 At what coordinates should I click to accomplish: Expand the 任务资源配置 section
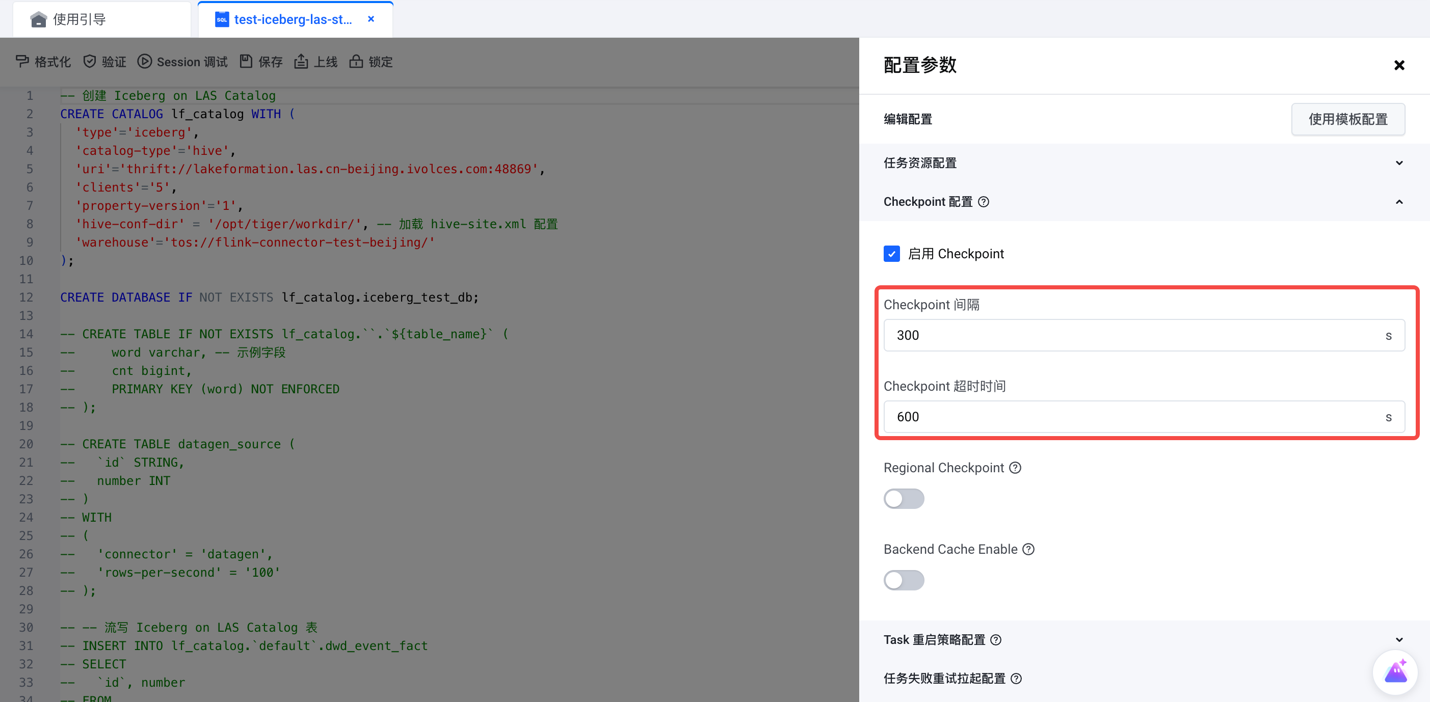[1399, 163]
